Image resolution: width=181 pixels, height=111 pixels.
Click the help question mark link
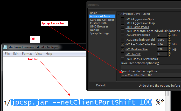pos(158,63)
